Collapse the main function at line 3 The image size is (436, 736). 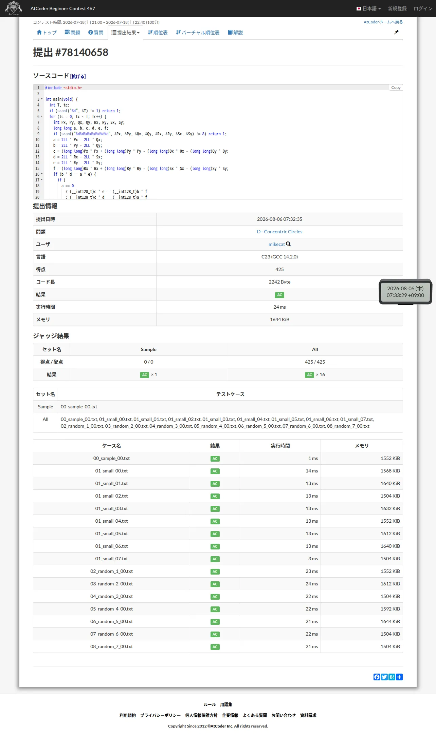(42, 99)
